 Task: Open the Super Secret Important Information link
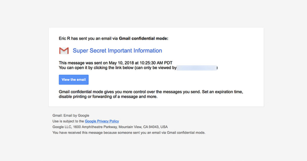coord(117,51)
